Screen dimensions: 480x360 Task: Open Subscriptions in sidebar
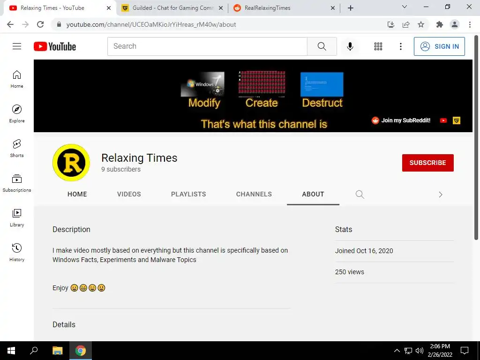pyautogui.click(x=17, y=183)
